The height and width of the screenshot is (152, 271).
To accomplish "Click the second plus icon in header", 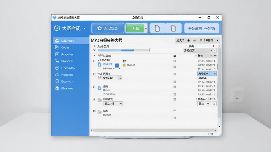I will coord(195,40).
